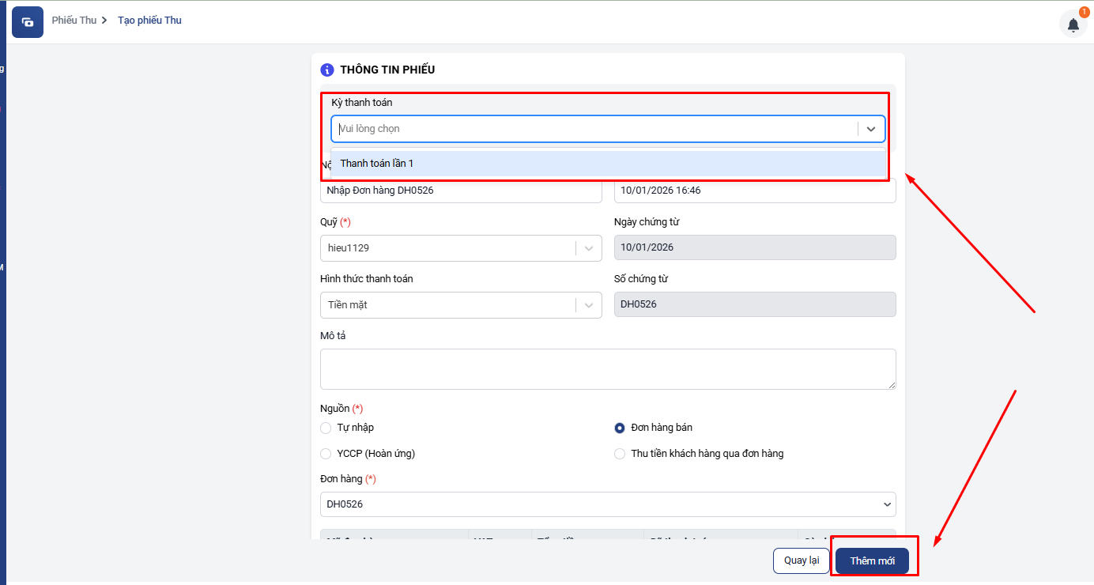Select Thu tiền khách hàng qua đơn hàng
The image size is (1094, 585).
pos(620,454)
